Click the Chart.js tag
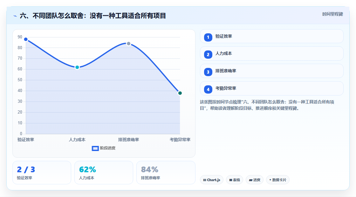The height and width of the screenshot is (197, 356). pos(212,180)
